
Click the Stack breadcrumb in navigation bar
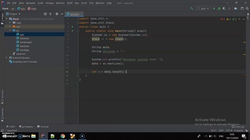pos(5,9)
